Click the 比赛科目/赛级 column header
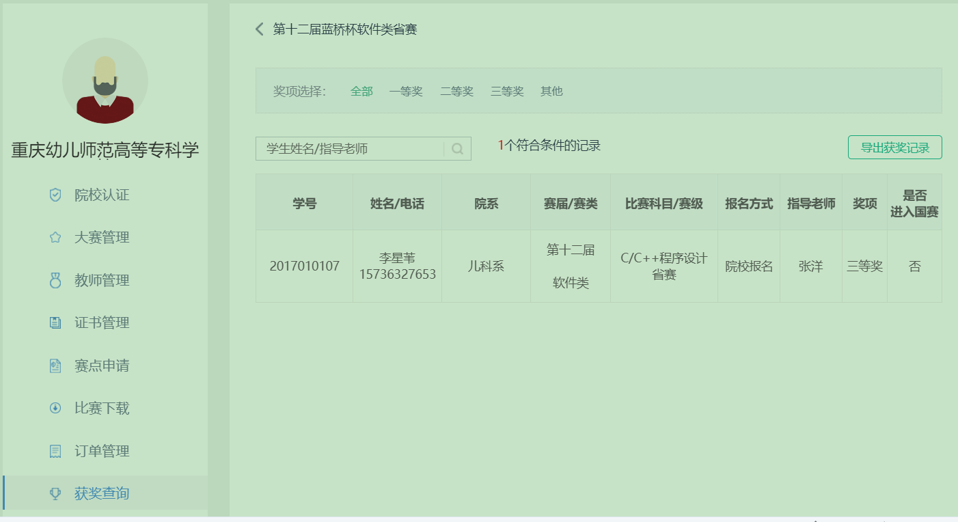This screenshot has width=958, height=522. click(x=664, y=204)
